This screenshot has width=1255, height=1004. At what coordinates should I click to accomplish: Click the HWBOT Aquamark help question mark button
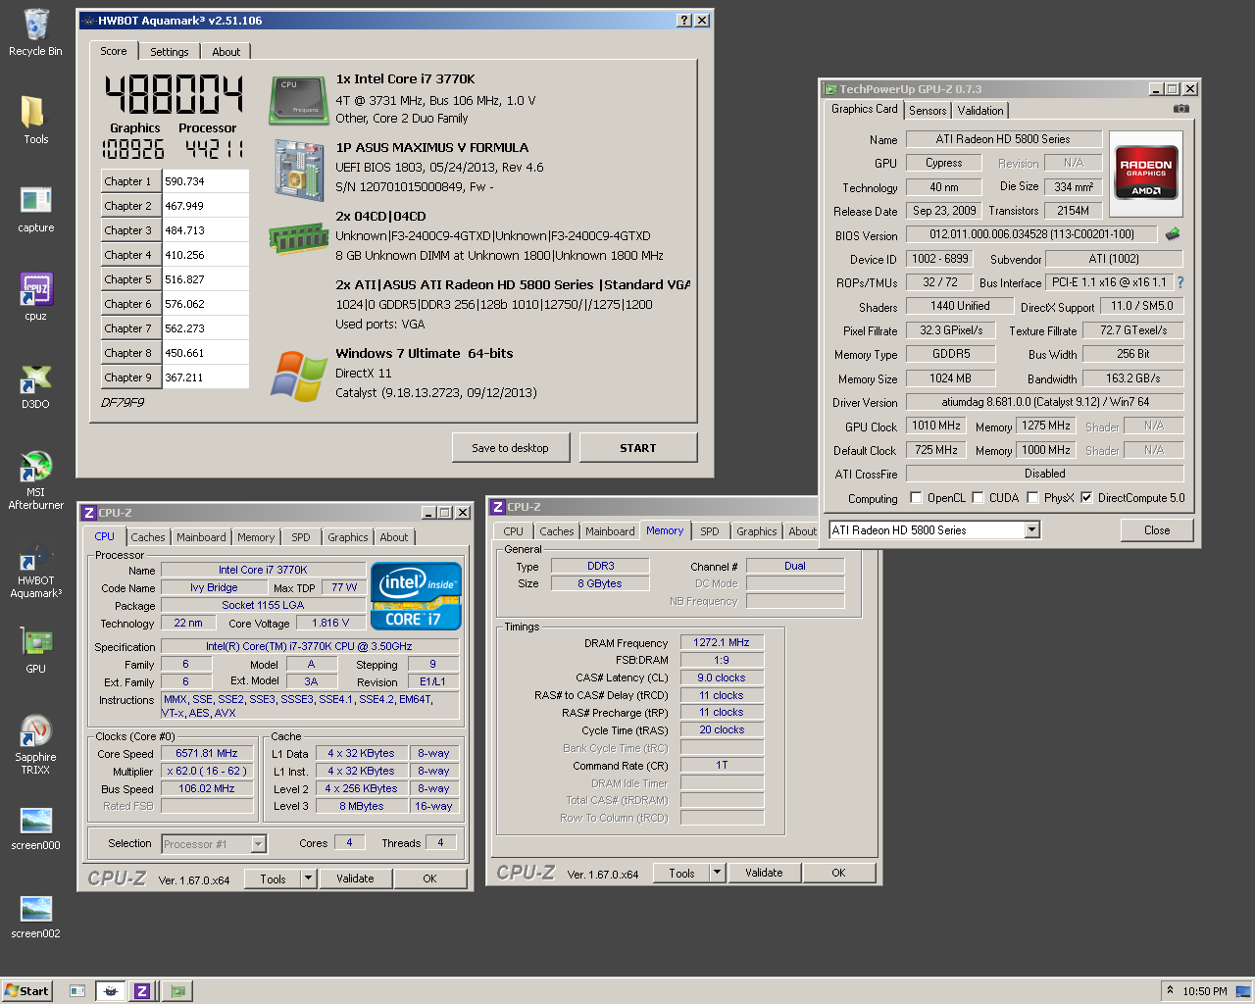684,21
